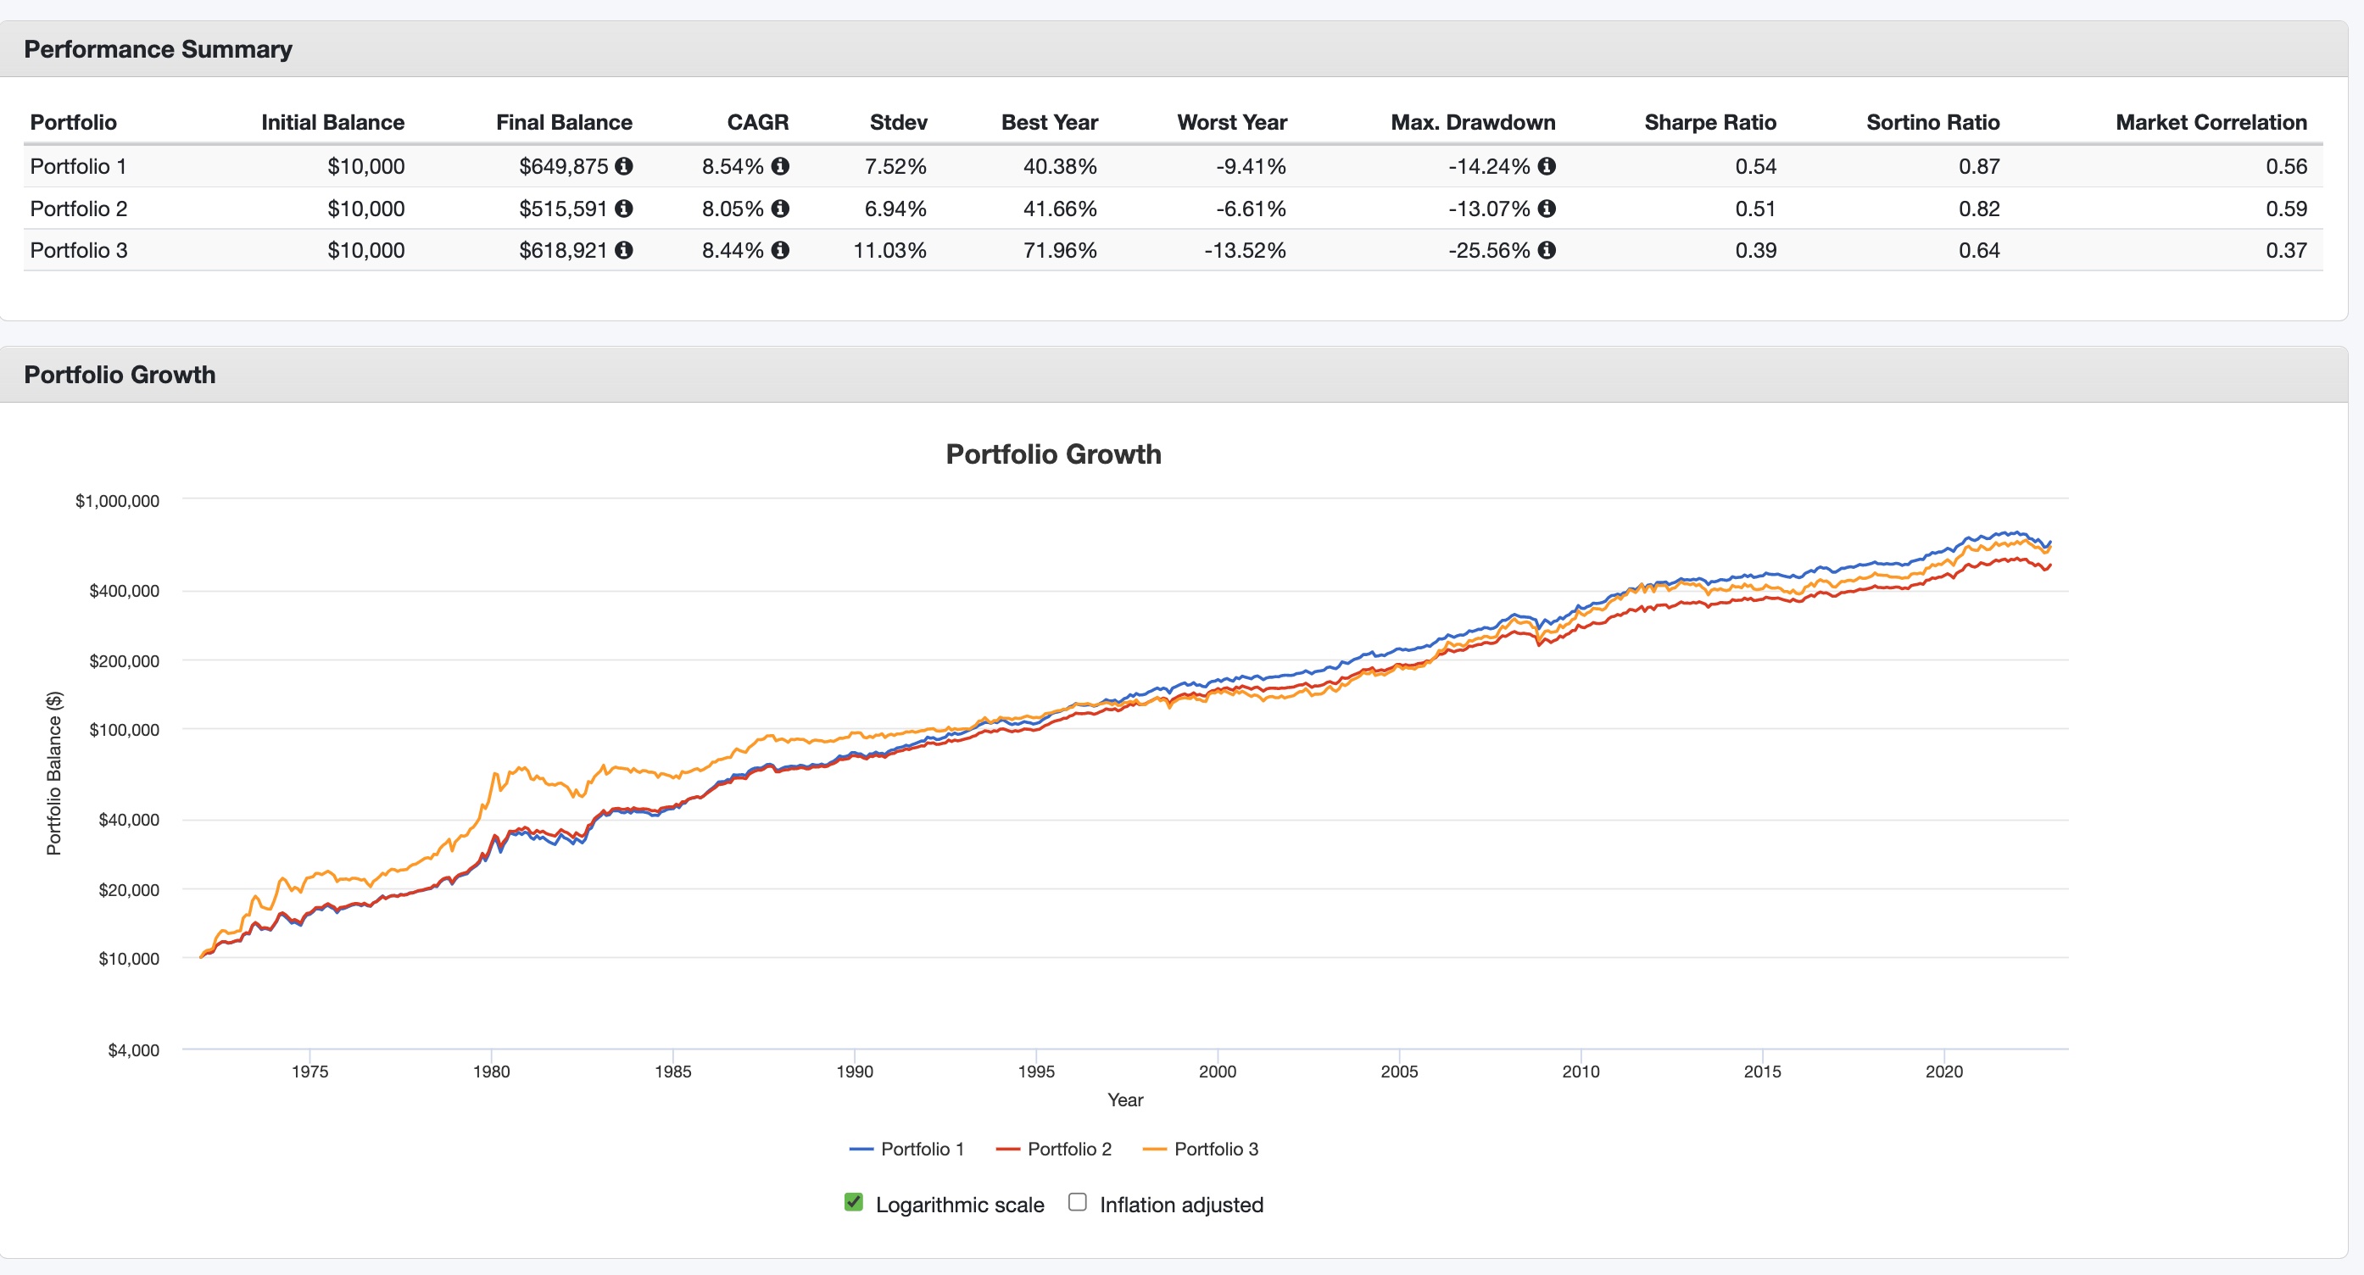2364x1275 pixels.
Task: Click info icon beside Portfolio 2 final balance
Action: (x=624, y=209)
